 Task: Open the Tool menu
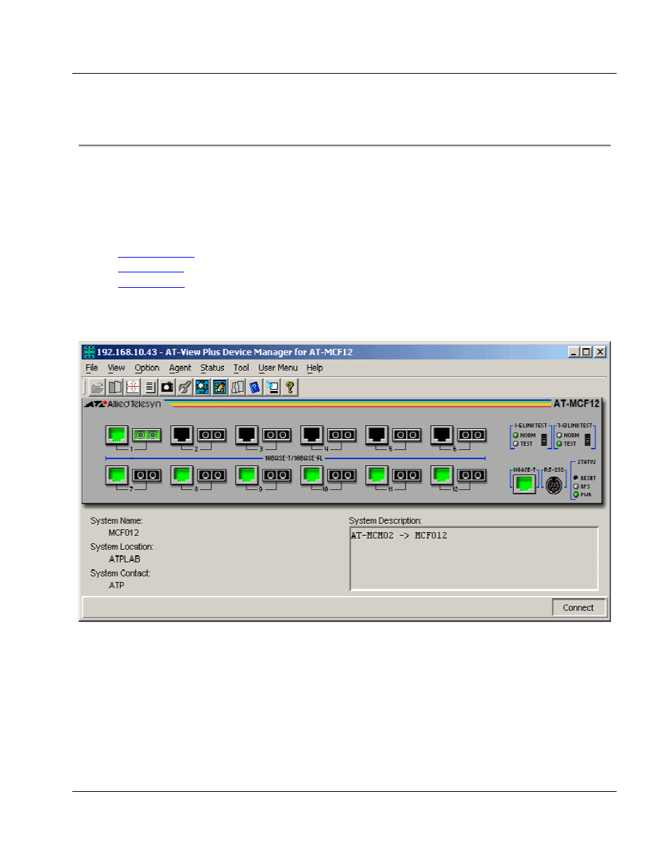click(241, 368)
